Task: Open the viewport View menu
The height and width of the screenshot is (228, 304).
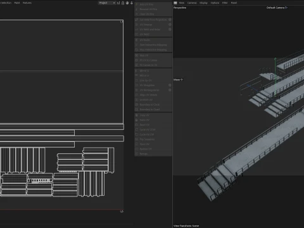Action: click(x=182, y=3)
